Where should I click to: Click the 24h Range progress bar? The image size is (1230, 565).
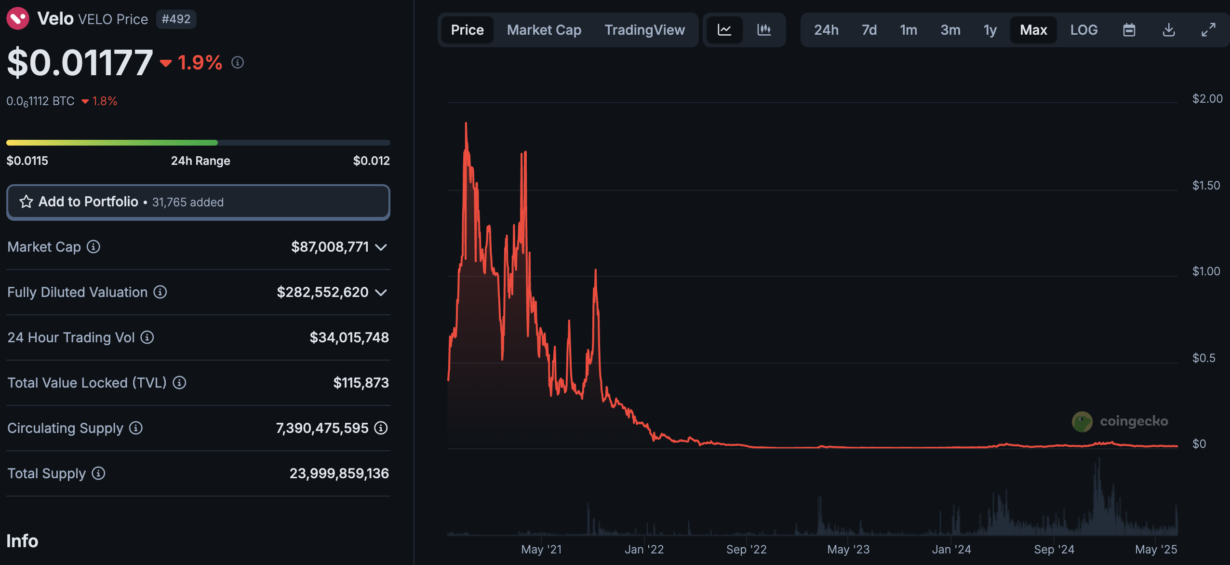pyautogui.click(x=198, y=143)
